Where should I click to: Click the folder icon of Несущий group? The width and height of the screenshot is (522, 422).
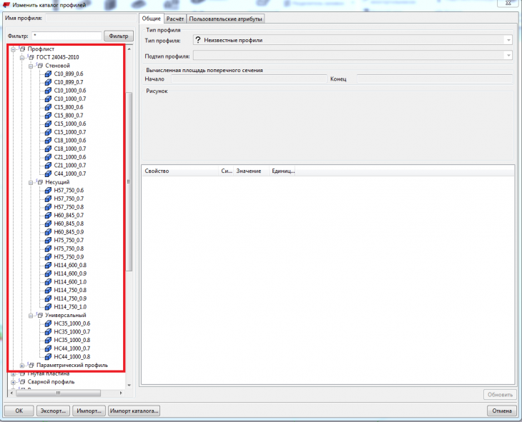click(x=40, y=182)
